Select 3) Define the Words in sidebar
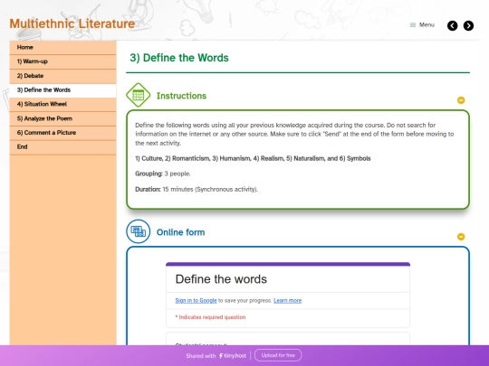Viewport: 489px width, 366px height. 62,90
